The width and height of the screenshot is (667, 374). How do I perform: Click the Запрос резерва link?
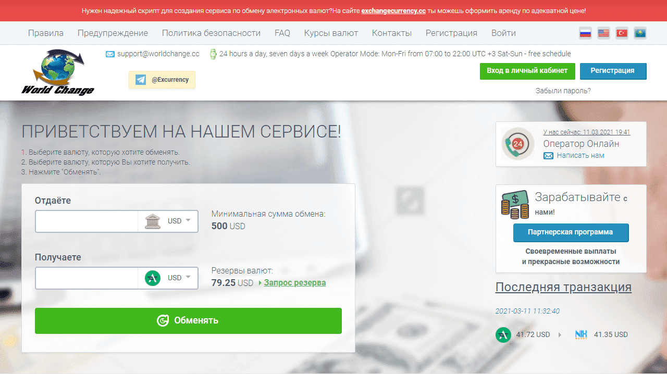[294, 283]
